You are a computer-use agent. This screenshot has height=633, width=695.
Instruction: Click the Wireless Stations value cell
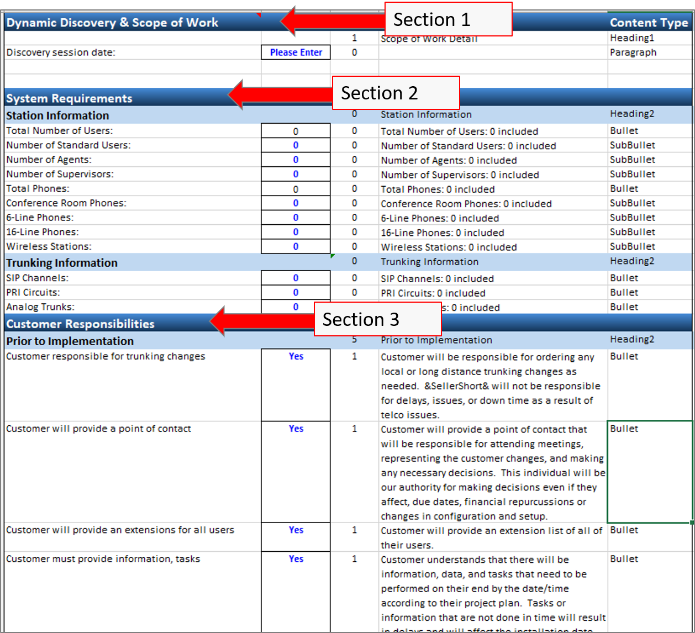point(296,246)
